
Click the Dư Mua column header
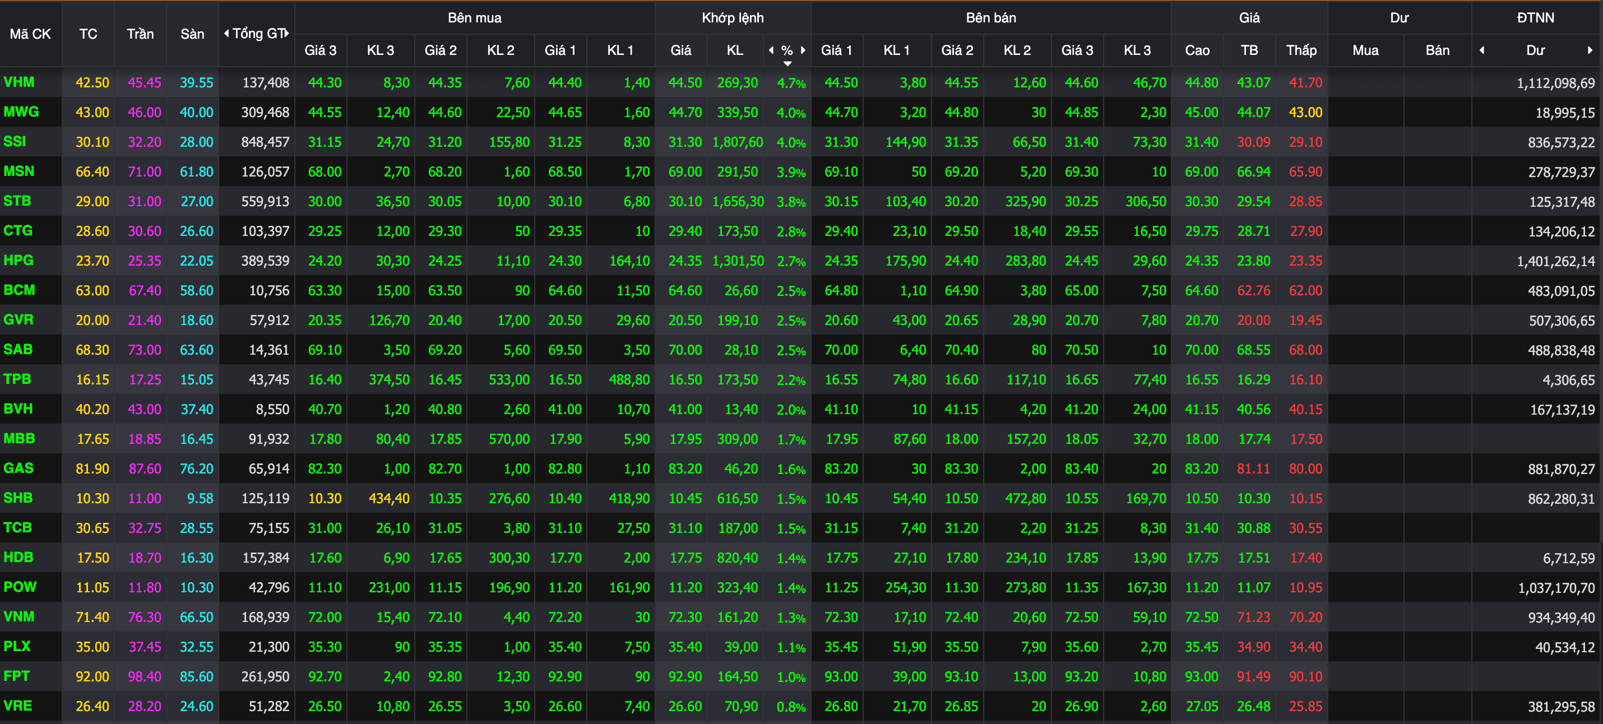1365,50
